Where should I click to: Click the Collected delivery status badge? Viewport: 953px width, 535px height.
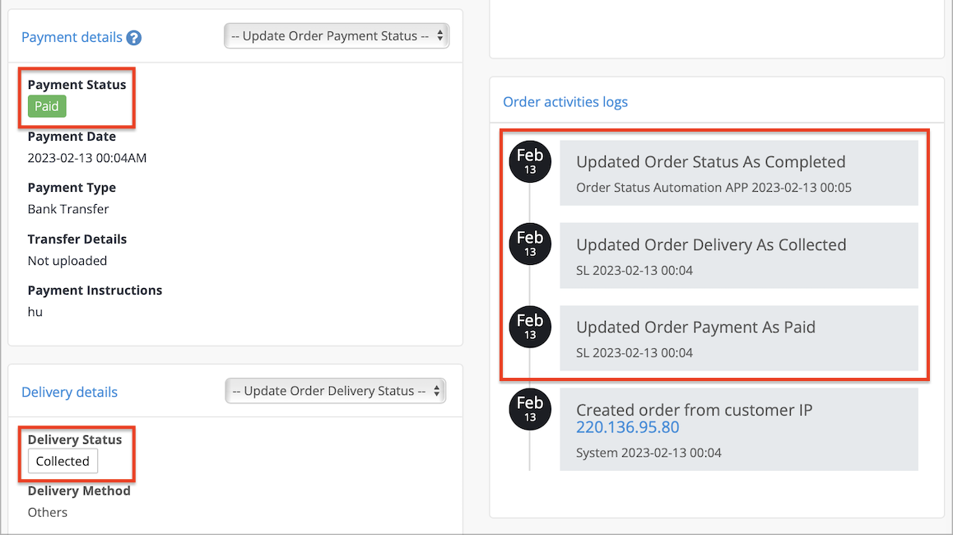(63, 462)
